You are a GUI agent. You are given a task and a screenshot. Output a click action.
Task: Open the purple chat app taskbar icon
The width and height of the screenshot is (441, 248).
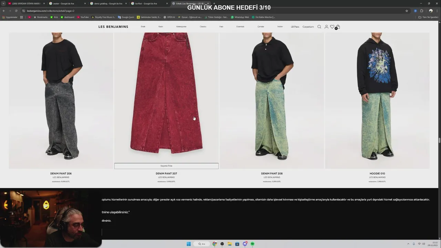click(x=245, y=244)
